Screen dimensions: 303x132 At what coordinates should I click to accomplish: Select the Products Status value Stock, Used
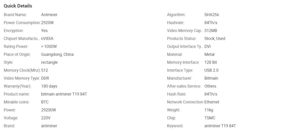(x=215, y=38)
